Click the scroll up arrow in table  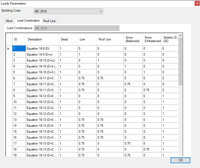181,35
